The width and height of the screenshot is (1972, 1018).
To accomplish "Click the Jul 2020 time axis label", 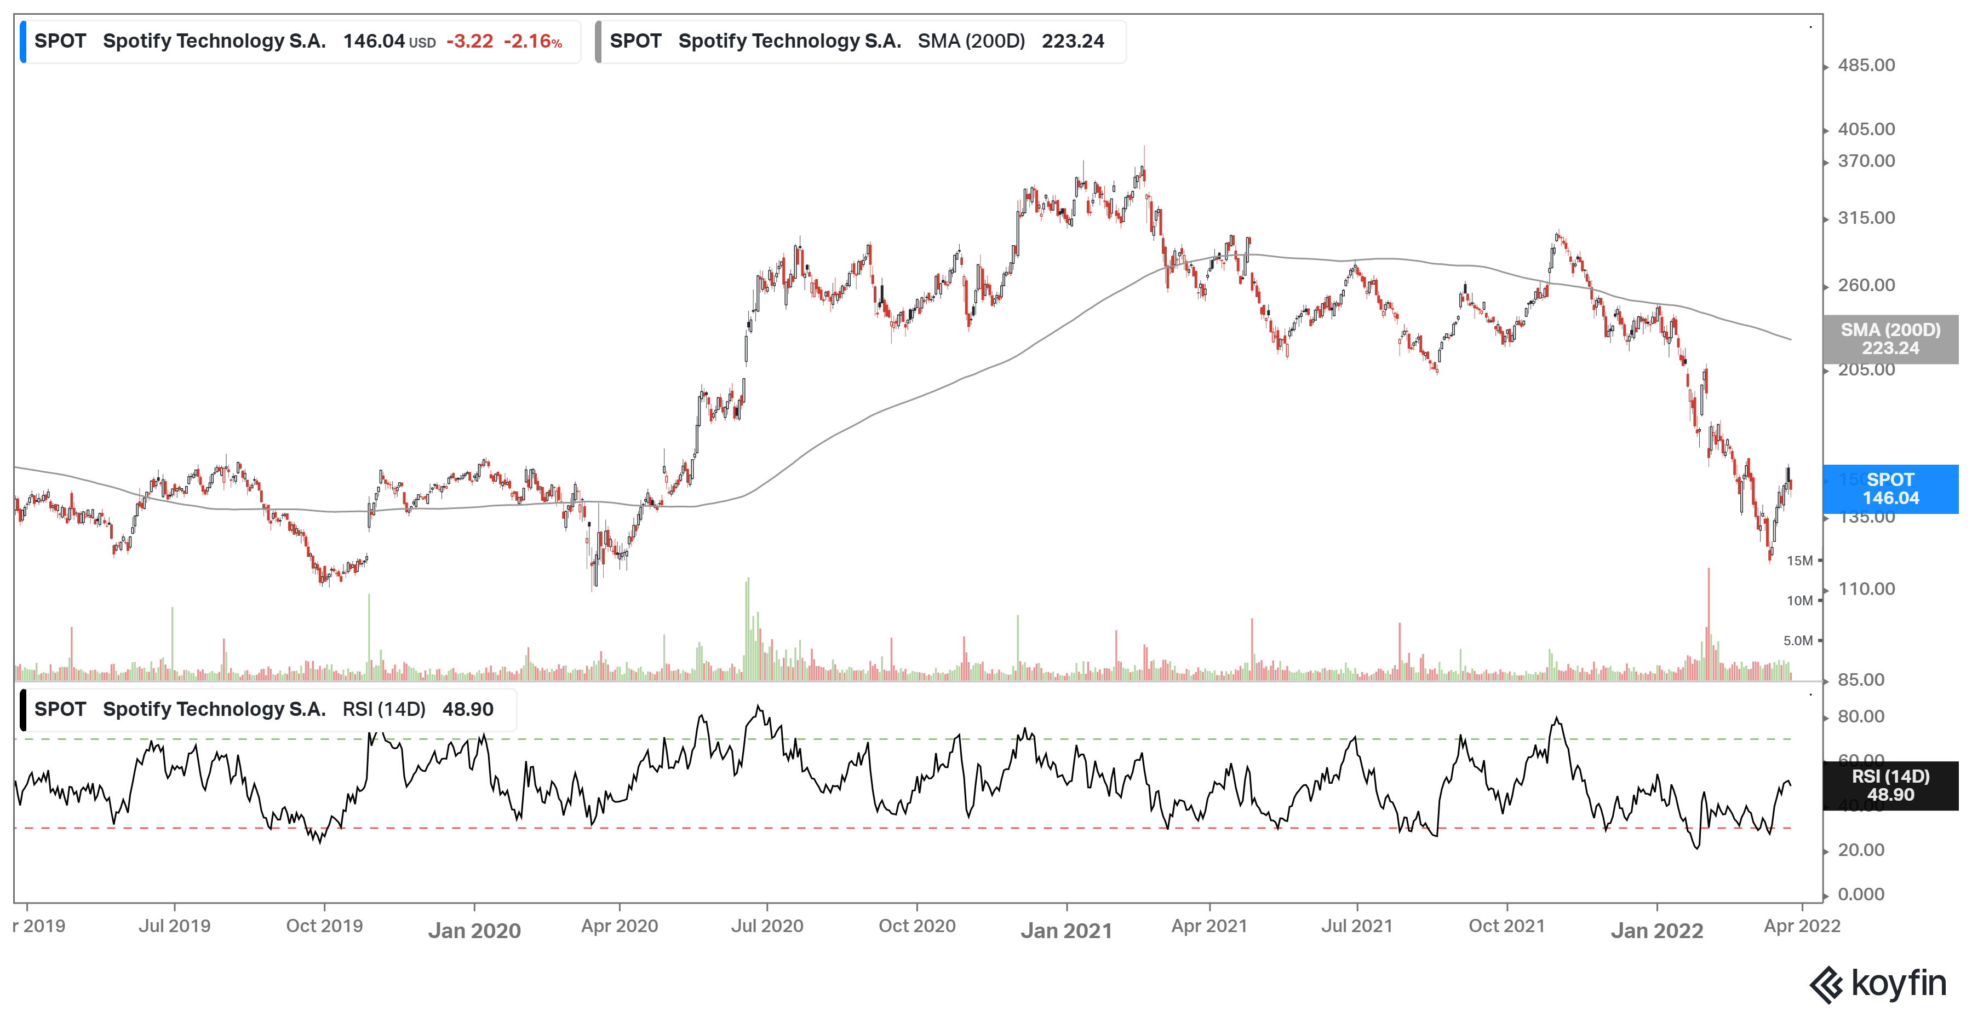I will pos(766,926).
